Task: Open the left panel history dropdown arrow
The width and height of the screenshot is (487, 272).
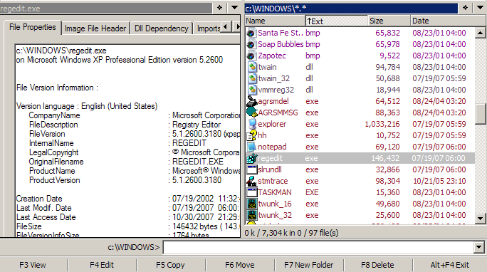Action: 234,8
